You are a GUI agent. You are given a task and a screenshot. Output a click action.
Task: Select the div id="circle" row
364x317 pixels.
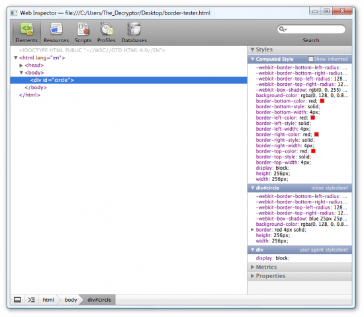click(128, 80)
